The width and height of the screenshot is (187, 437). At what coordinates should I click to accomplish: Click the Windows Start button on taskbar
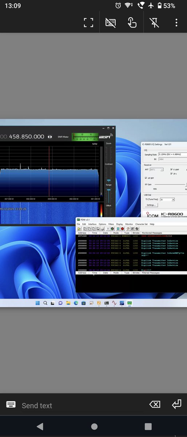point(37,303)
